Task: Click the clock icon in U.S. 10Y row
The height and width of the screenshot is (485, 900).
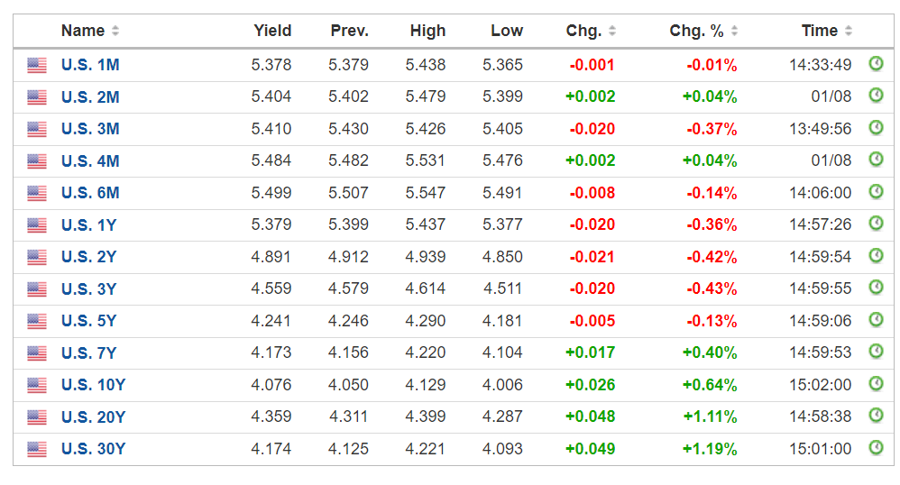Action: pyautogui.click(x=876, y=383)
